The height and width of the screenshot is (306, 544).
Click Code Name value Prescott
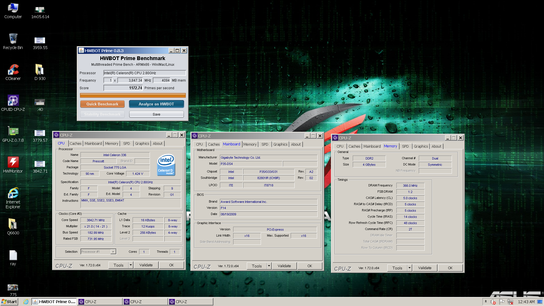98,161
